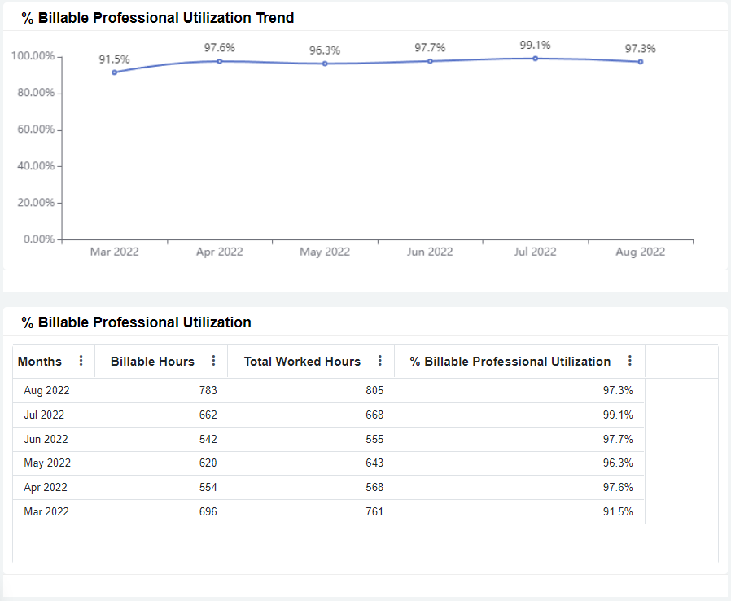This screenshot has width=731, height=601.
Task: Click the Mar 2022 data point on the chart
Action: (115, 72)
